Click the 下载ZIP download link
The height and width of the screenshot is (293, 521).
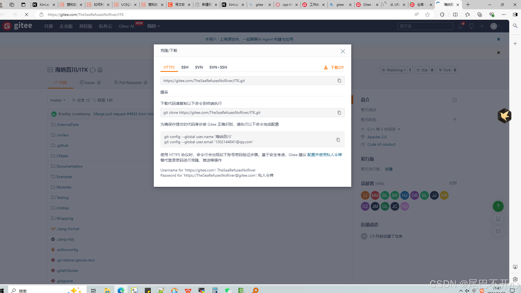click(334, 67)
